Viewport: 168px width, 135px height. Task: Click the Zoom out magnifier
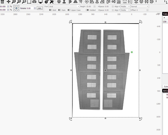[24, 2]
